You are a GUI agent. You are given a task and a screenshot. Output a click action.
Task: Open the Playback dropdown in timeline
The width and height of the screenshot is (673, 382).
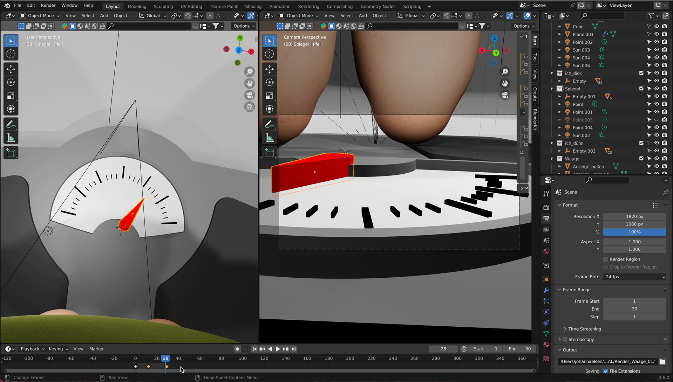pos(33,349)
